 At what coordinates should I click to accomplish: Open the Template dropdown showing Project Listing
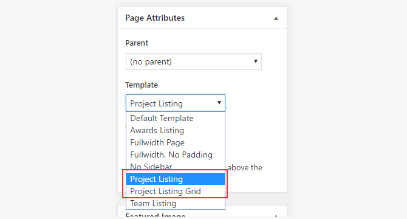tap(176, 103)
